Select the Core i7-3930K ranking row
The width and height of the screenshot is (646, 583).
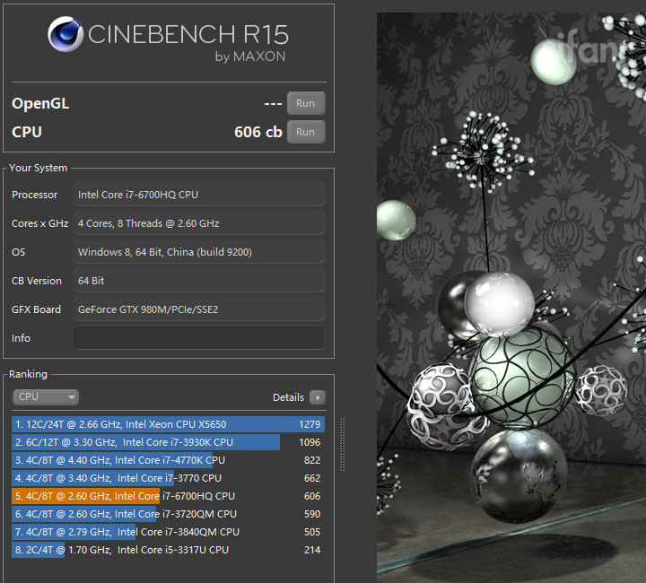pos(168,442)
